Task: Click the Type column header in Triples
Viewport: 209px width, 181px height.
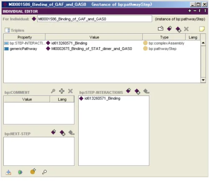Action: pos(164,37)
